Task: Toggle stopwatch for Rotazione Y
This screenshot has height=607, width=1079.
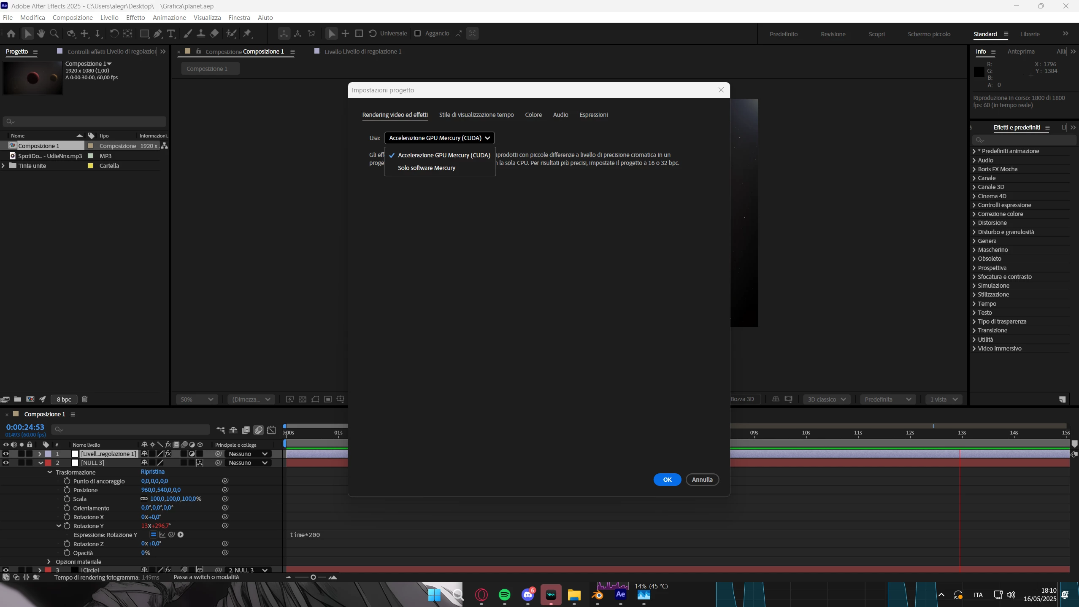Action: tap(67, 526)
